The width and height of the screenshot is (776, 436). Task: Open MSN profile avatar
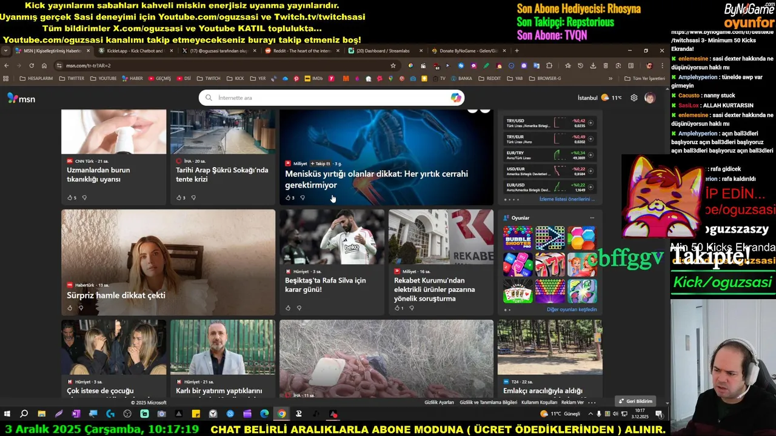[649, 97]
